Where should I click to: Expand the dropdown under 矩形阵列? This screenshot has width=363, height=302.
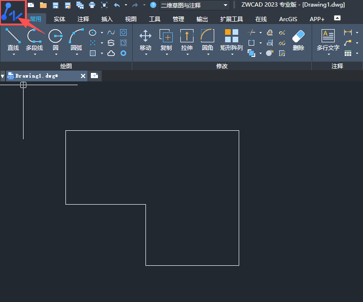click(x=232, y=55)
